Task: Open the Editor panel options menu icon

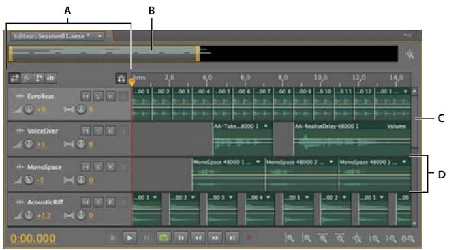Action: (x=407, y=35)
